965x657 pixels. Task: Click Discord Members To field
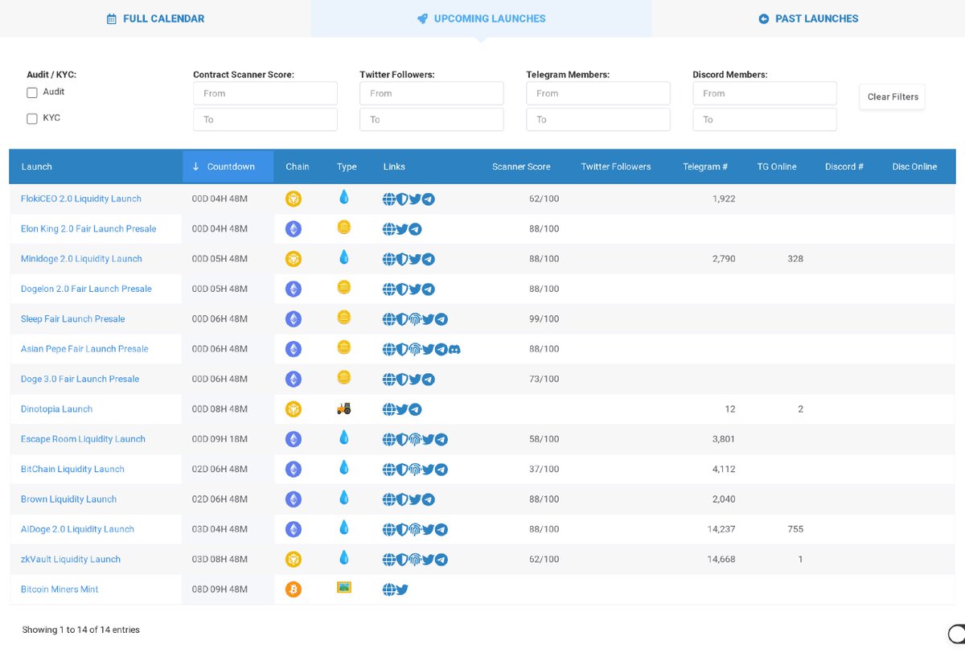765,120
